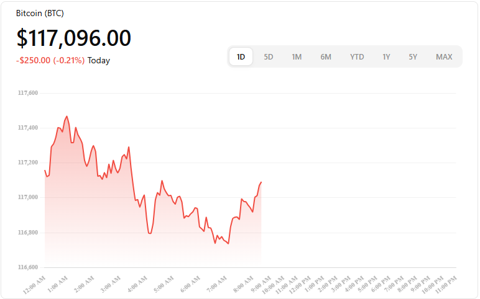Click the 12:00 AM x-axis label

coord(34,285)
